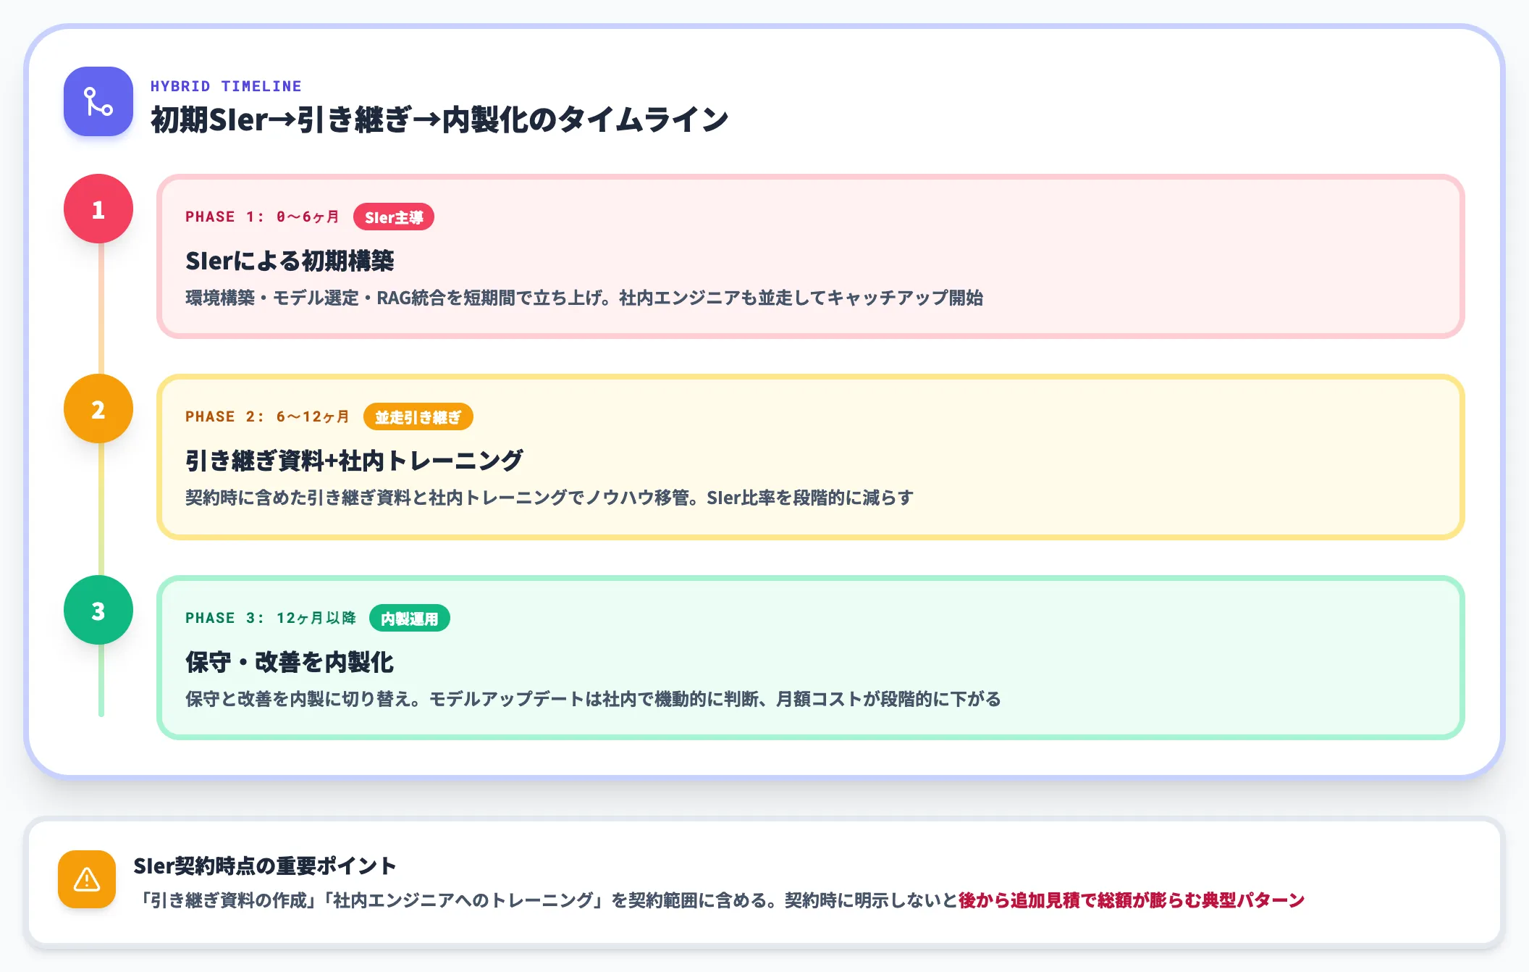1529x972 pixels.
Task: Click the heading 保守・改善を内製化
Action: [x=290, y=662]
